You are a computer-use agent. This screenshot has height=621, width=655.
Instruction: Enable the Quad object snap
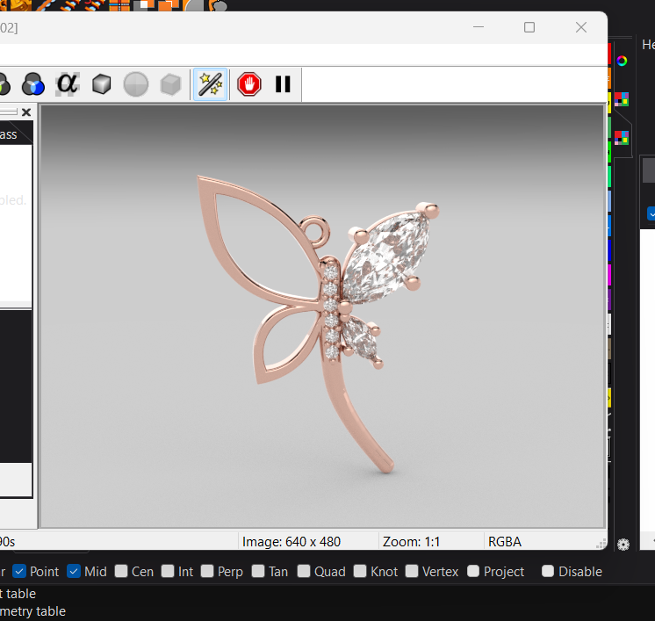click(x=304, y=571)
